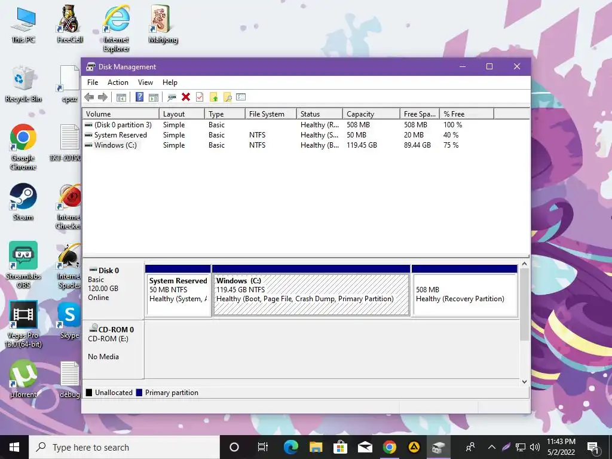The width and height of the screenshot is (612, 459).
Task: Open the Help menu
Action: 170,82
